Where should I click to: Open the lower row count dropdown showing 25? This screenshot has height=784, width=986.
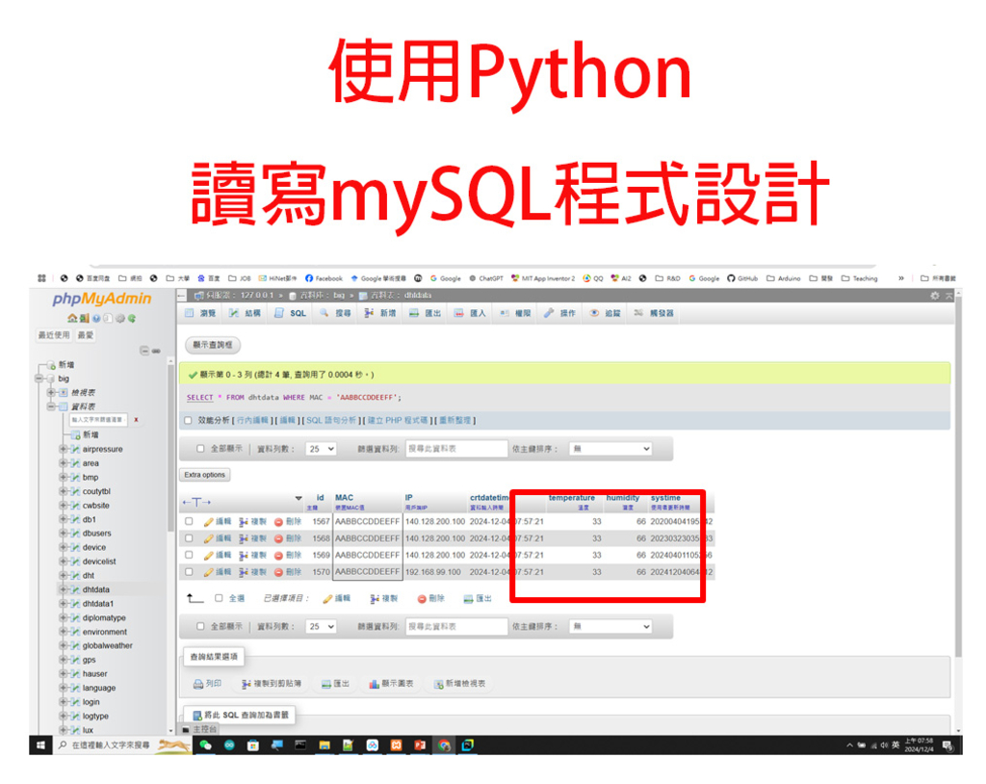[322, 627]
